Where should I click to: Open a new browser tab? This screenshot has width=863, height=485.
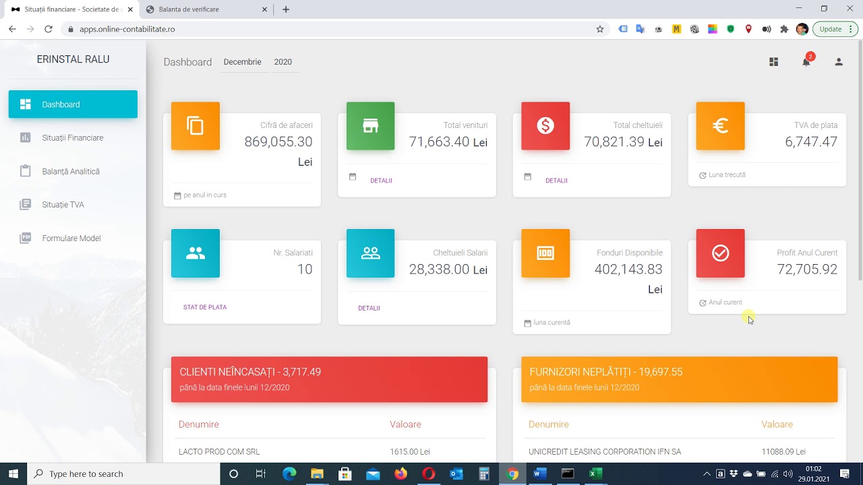tap(286, 9)
